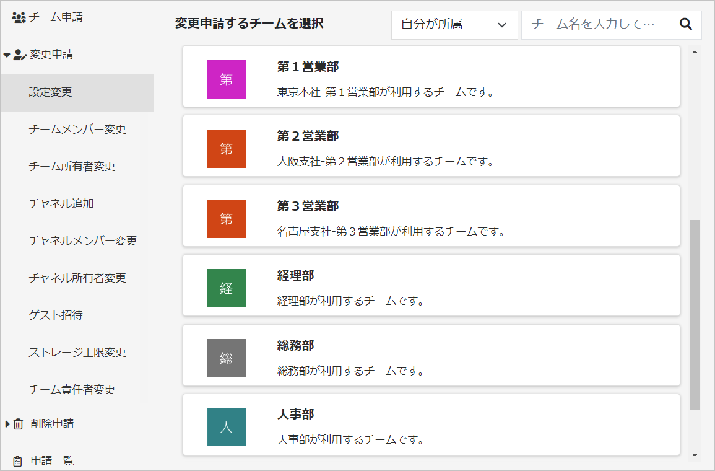Click the scrollbar up arrow

pyautogui.click(x=695, y=52)
